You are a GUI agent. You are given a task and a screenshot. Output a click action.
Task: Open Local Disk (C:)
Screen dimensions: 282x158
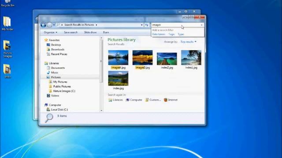[x=59, y=110]
